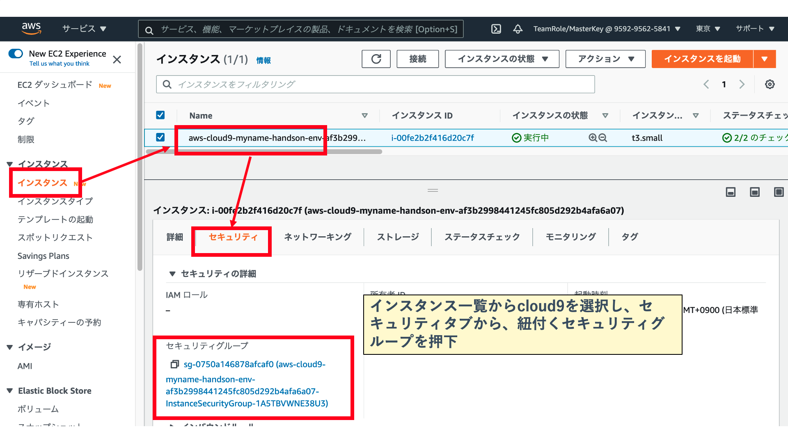Open the notifications bell
Viewport: 788px width, 443px height.
click(518, 29)
